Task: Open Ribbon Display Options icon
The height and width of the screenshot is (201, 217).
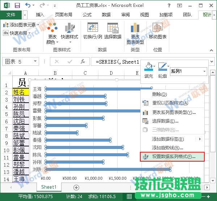Action: pyautogui.click(x=179, y=5)
